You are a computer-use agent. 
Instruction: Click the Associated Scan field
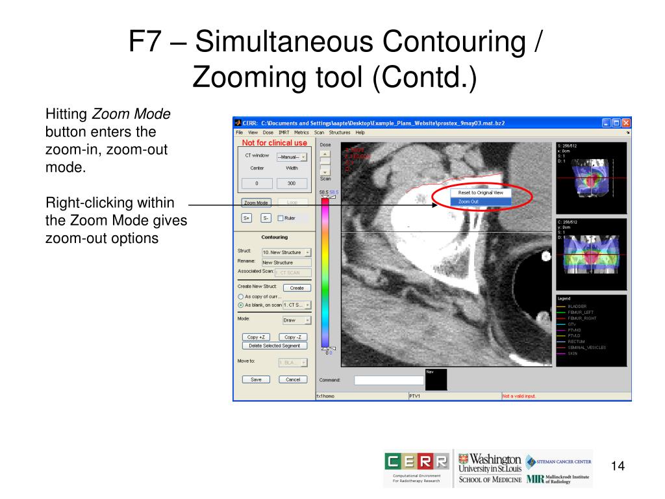click(293, 272)
